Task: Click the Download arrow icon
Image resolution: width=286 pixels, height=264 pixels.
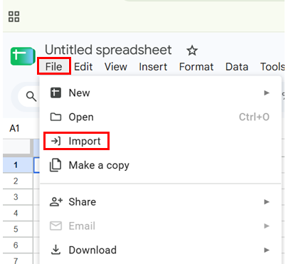Action: click(x=55, y=250)
